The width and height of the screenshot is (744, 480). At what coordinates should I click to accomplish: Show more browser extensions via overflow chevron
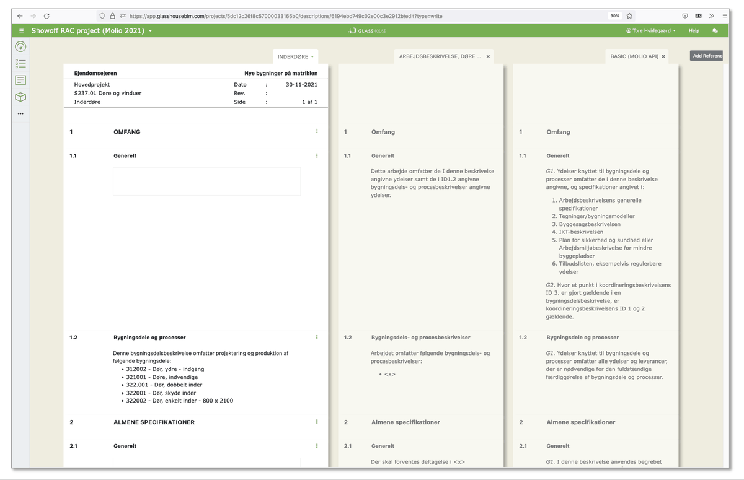[712, 15]
